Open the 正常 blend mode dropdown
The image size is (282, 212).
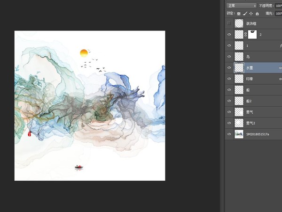242,6
